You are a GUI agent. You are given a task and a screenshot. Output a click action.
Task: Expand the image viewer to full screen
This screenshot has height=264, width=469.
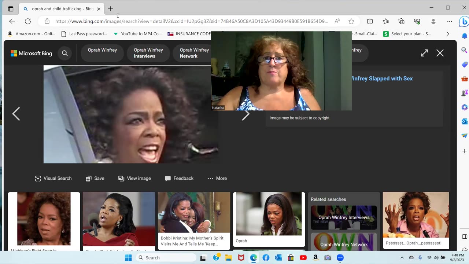424,53
